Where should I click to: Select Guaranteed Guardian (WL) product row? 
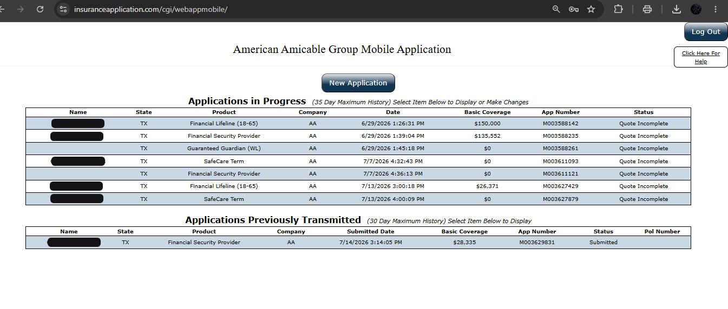(x=358, y=148)
